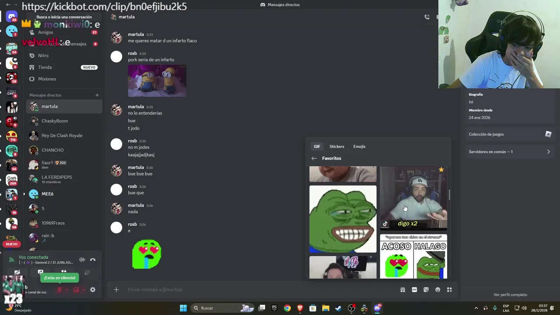This screenshot has height=315, width=560.
Task: Switch to Emojis tab in picker
Action: [x=359, y=147]
